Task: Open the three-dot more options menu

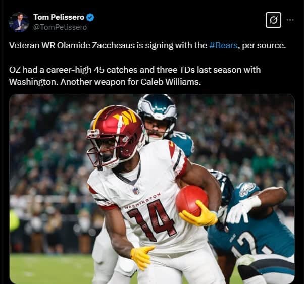Action: pyautogui.click(x=290, y=20)
